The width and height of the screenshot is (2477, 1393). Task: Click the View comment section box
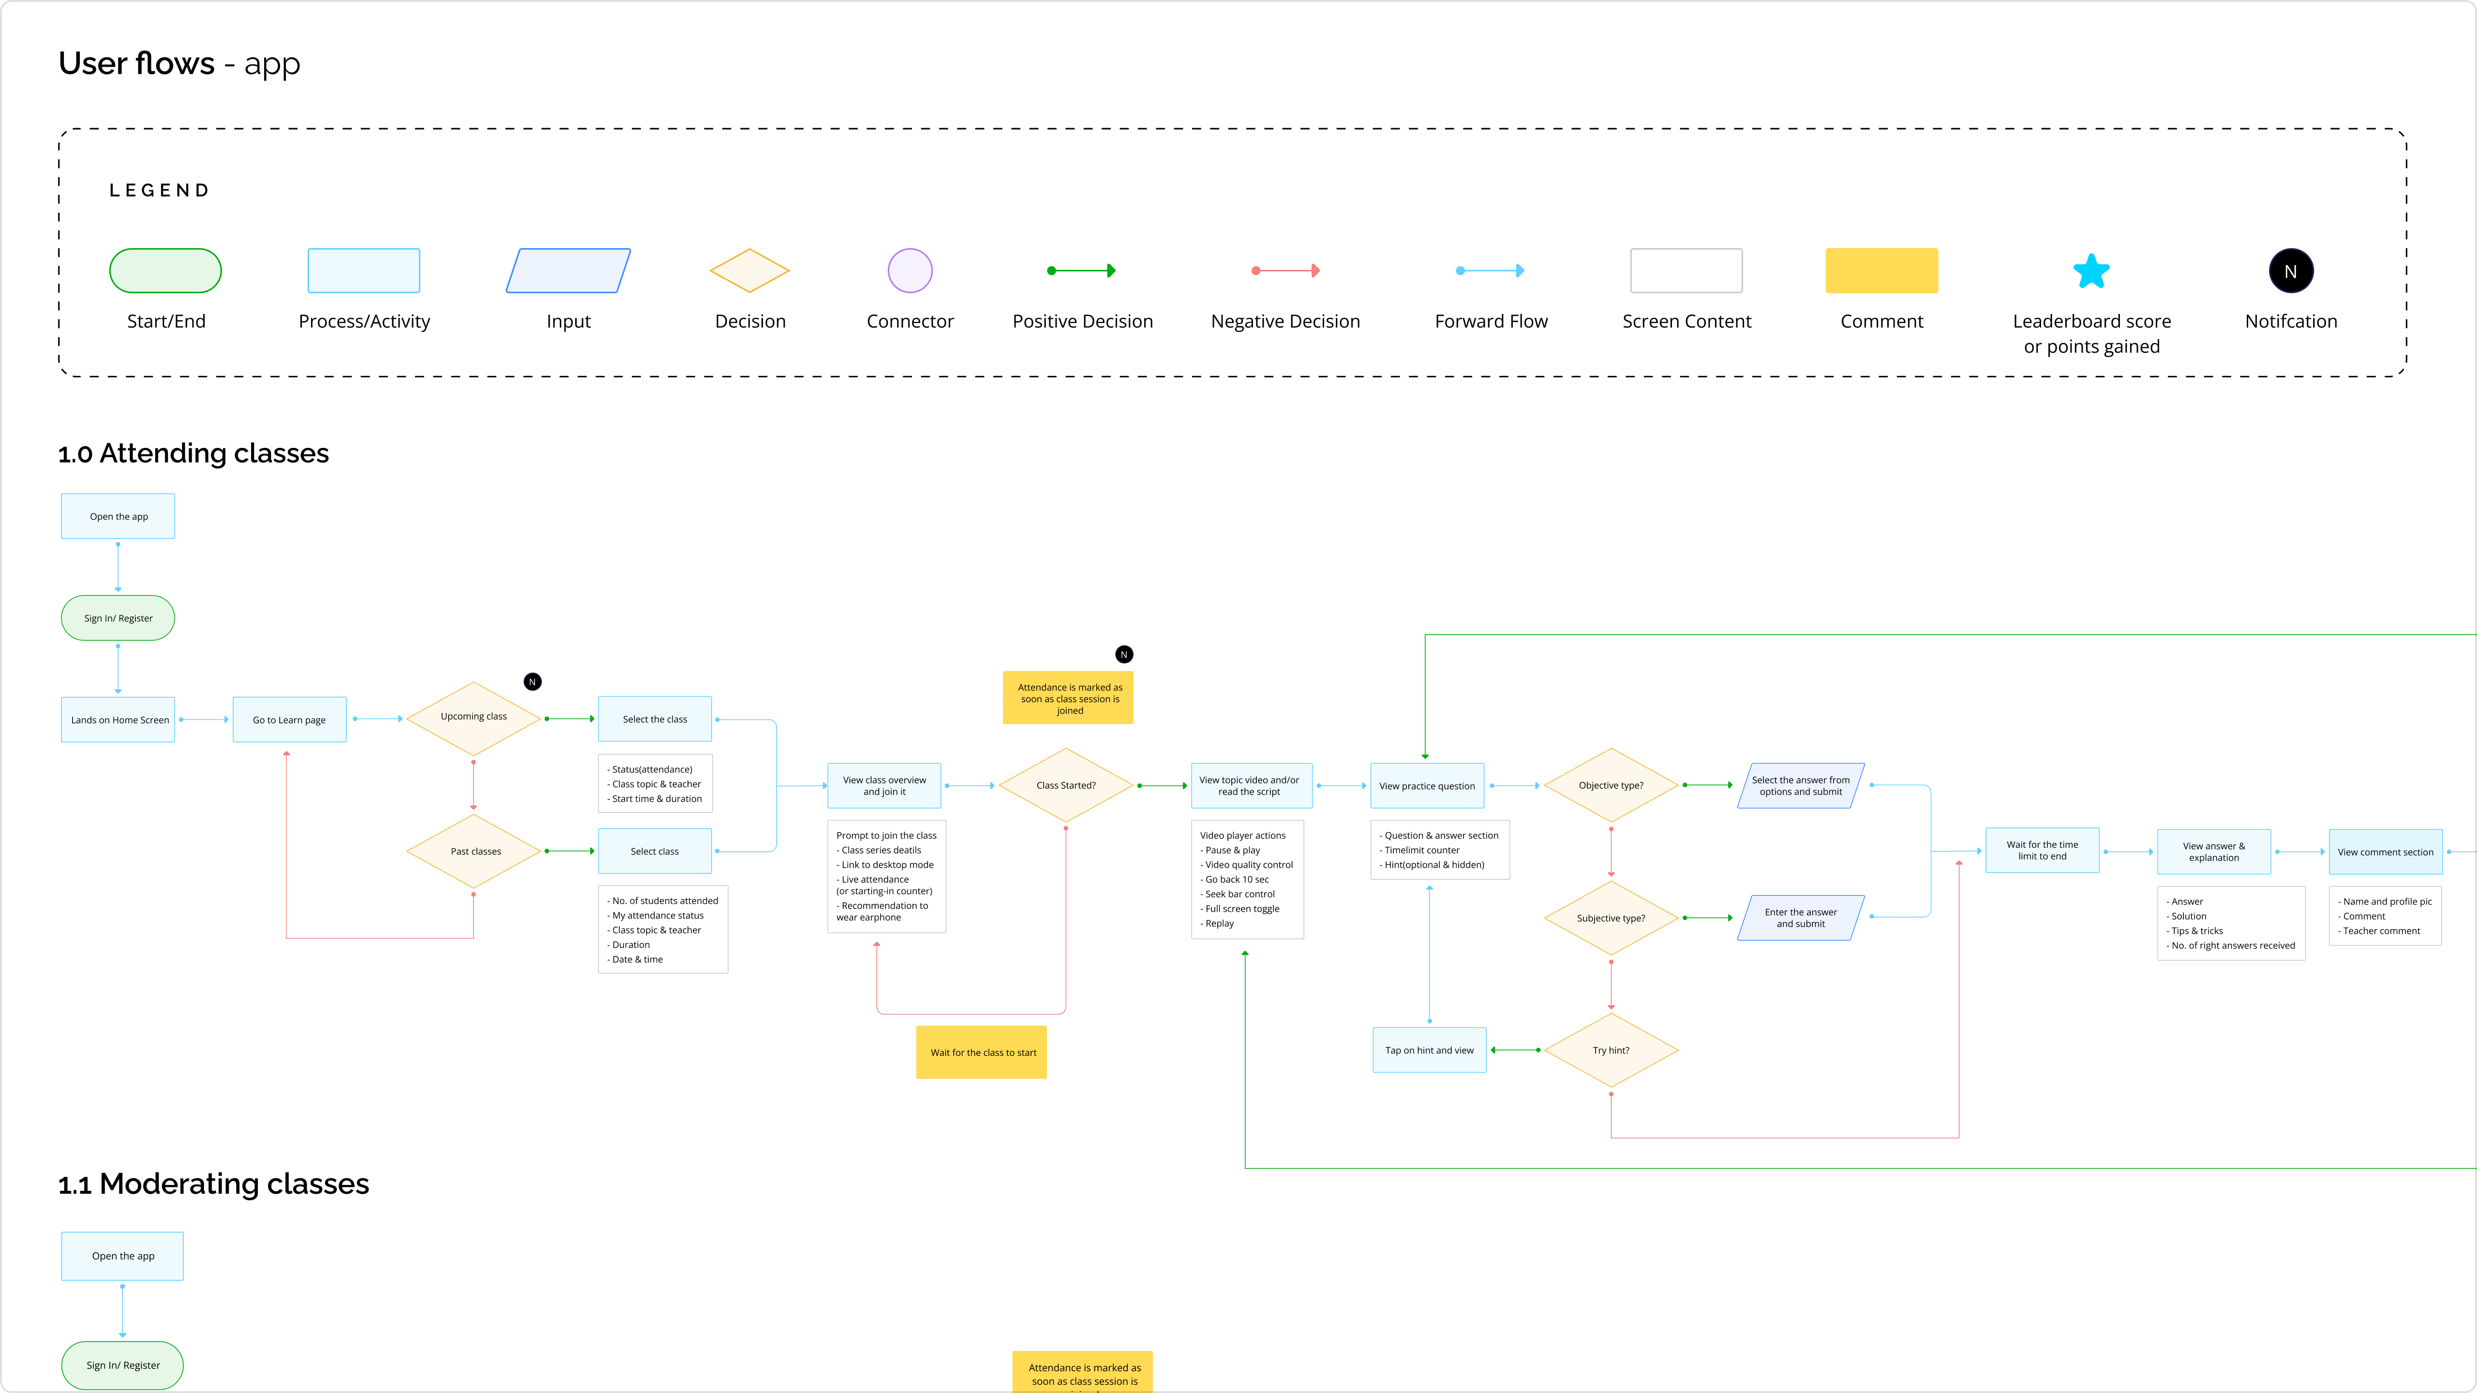2385,852
